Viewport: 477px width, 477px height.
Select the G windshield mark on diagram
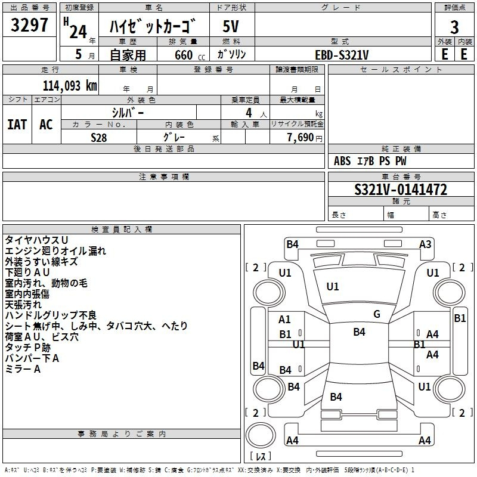376,314
